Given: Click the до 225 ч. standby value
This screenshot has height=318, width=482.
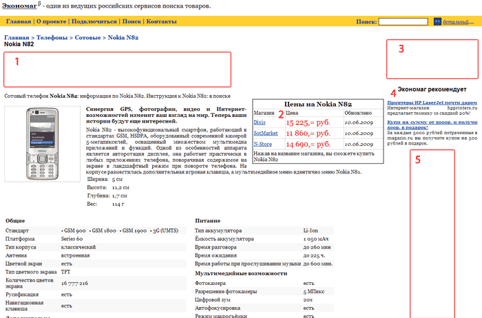Looking at the screenshot, I should click(x=314, y=255).
